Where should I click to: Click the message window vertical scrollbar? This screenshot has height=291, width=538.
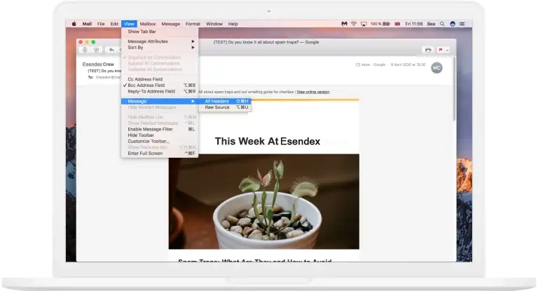coord(455,89)
